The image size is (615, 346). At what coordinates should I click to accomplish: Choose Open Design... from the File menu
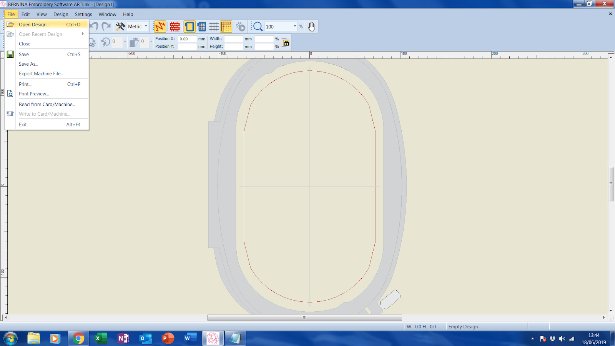47,24
